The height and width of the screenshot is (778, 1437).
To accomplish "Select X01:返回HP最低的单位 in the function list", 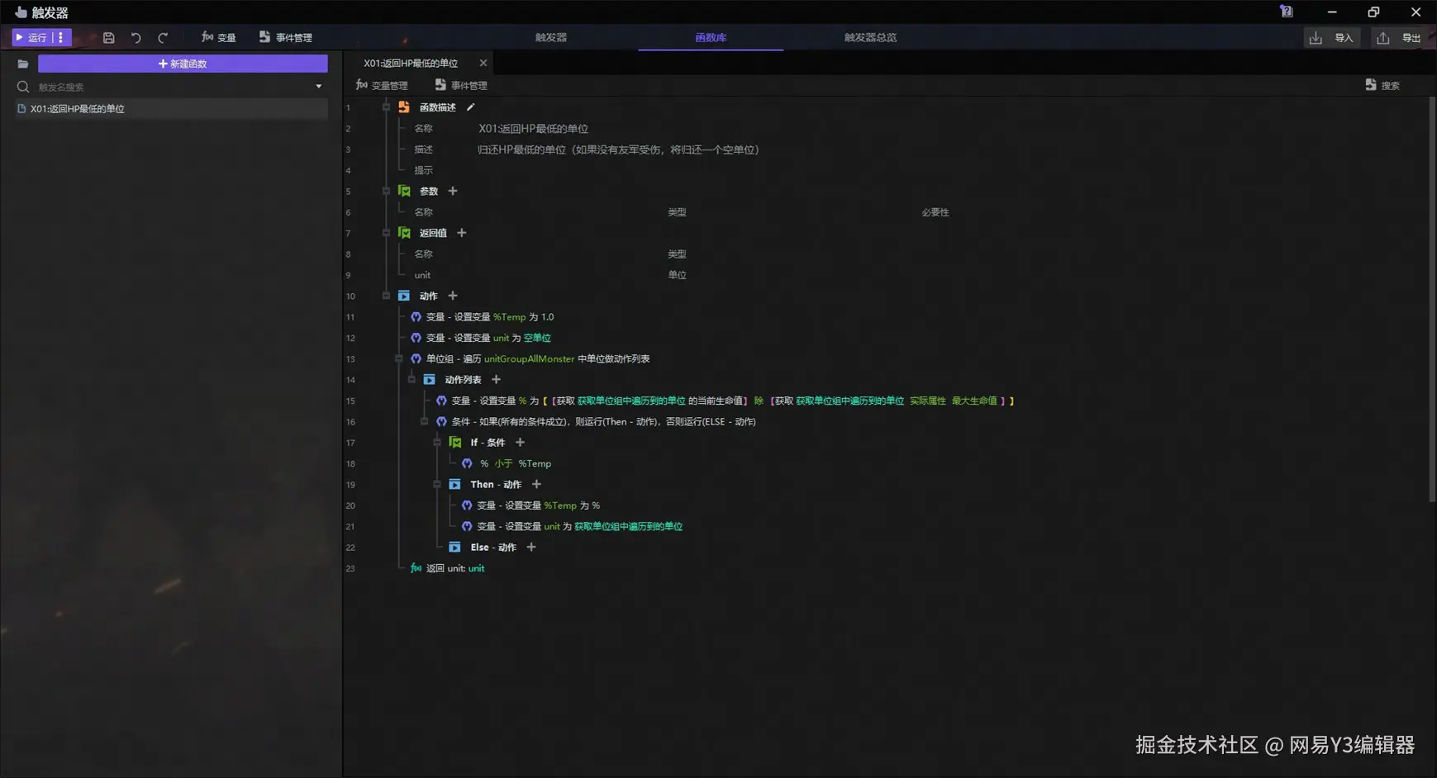I will coord(172,109).
